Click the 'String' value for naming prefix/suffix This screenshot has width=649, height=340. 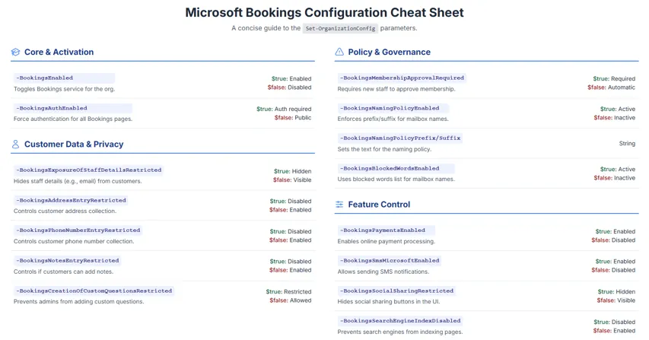(627, 144)
